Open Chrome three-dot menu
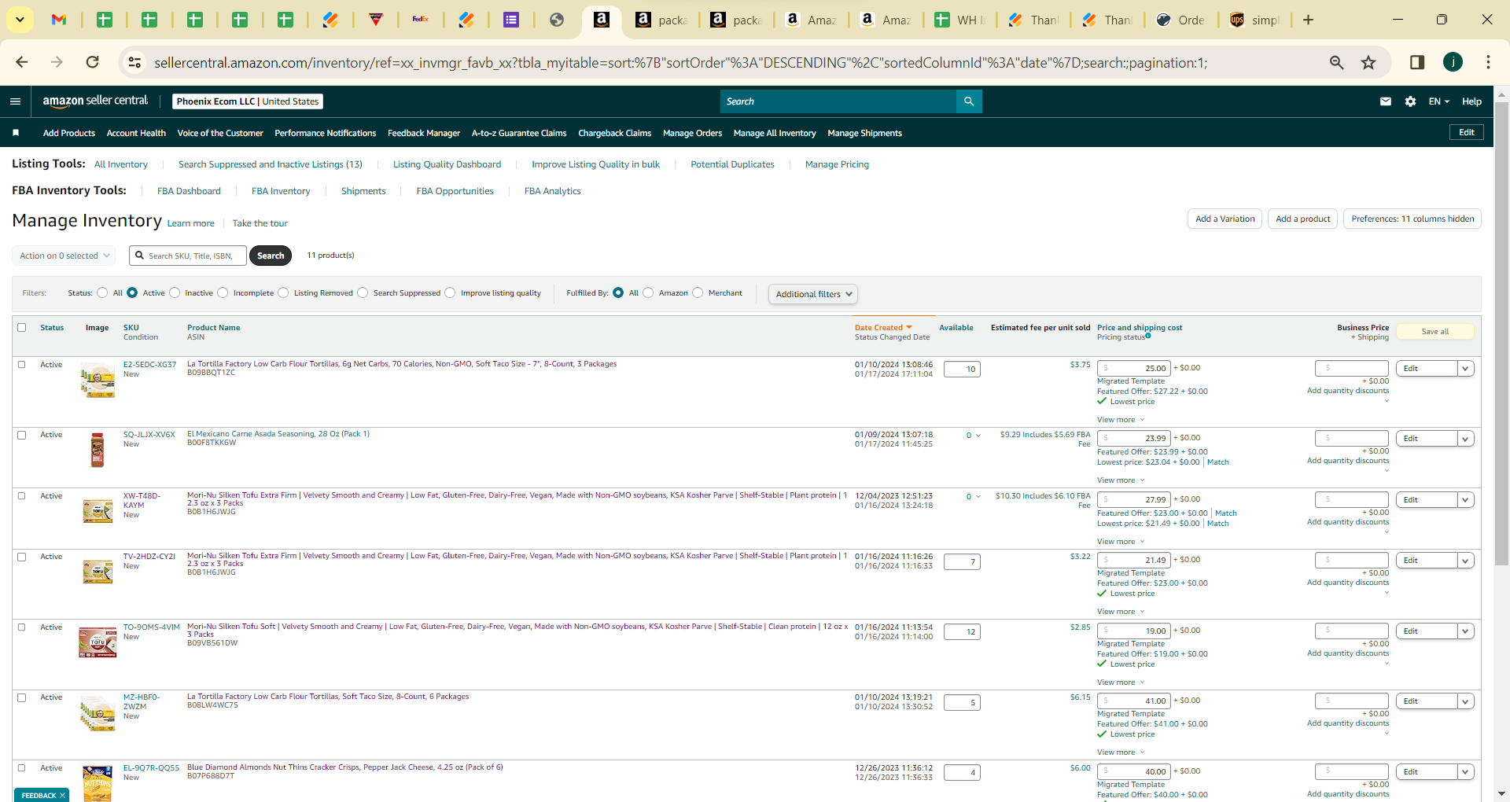Image resolution: width=1510 pixels, height=802 pixels. tap(1488, 62)
